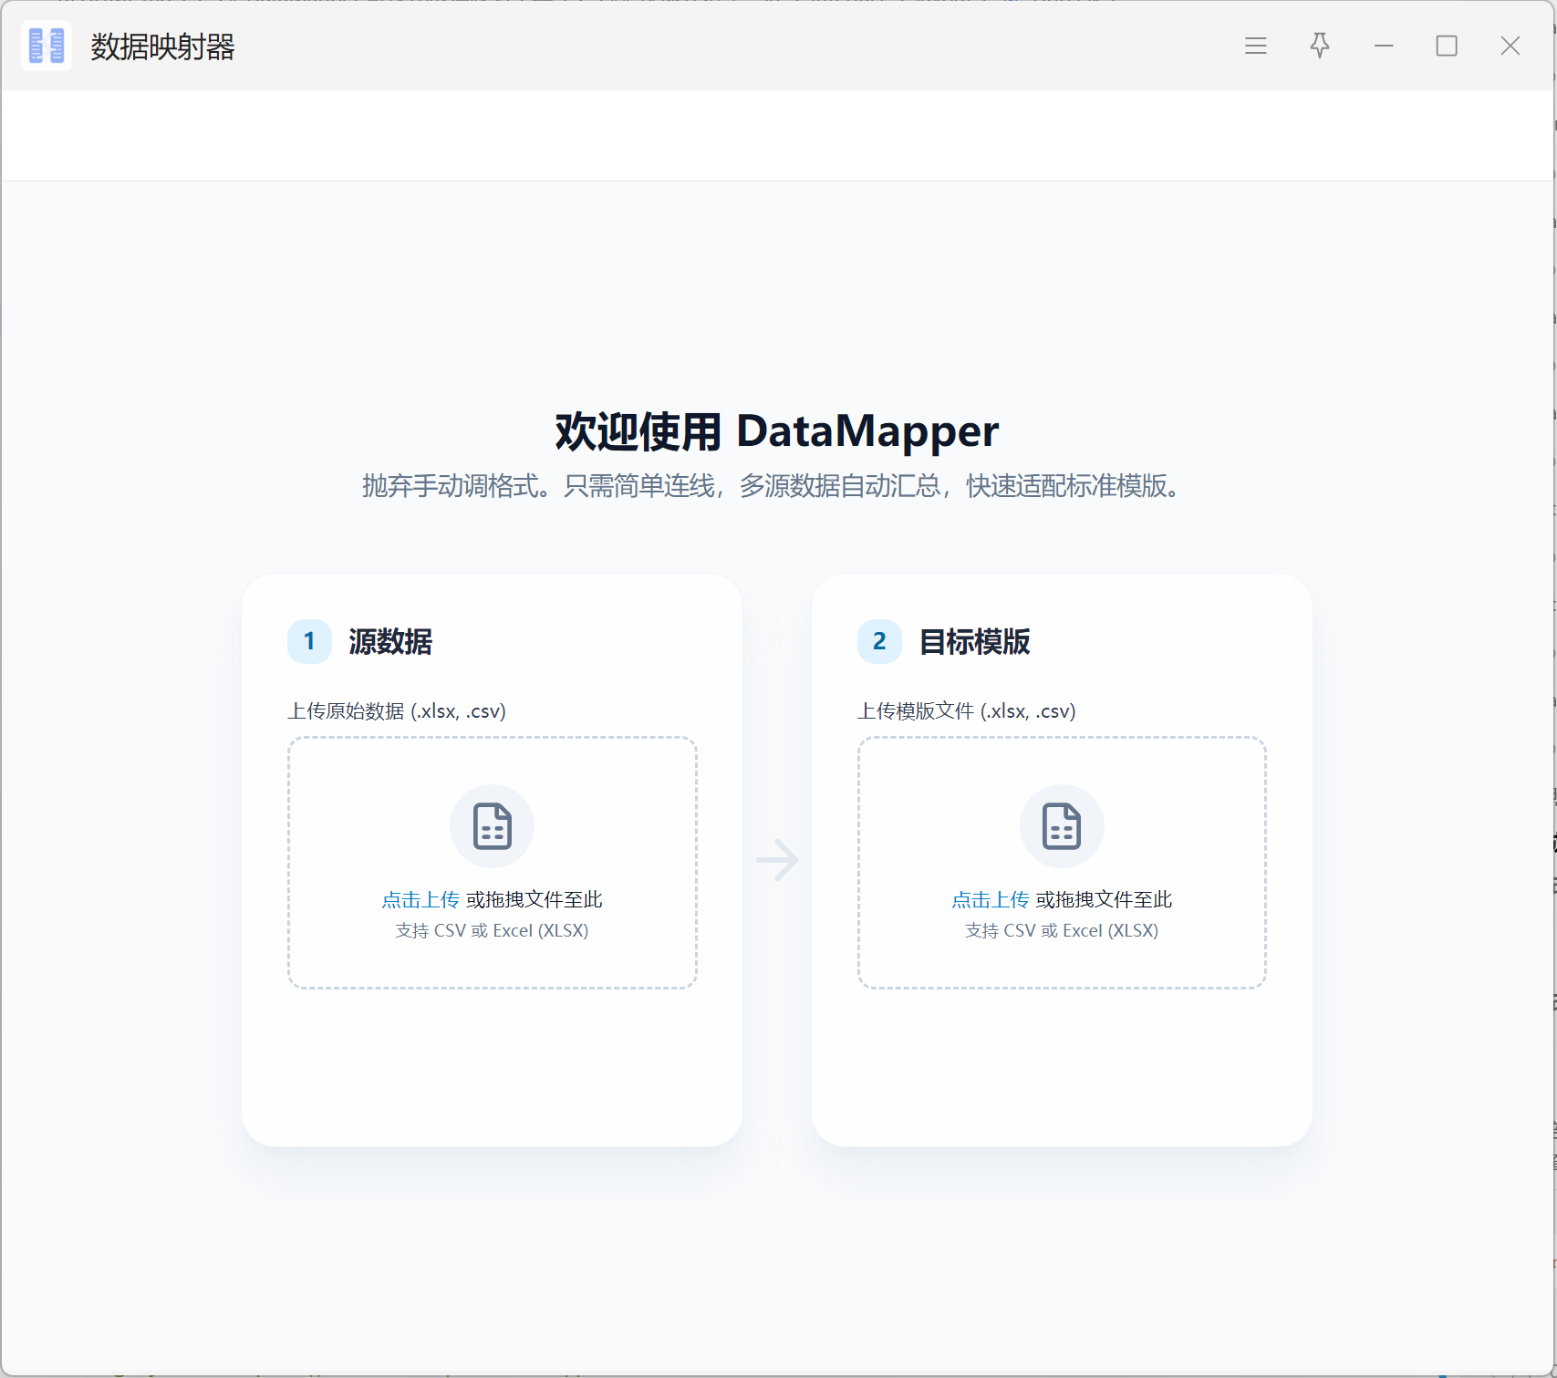Close the 数据映射器 window
This screenshot has height=1378, width=1557.
coord(1510,46)
